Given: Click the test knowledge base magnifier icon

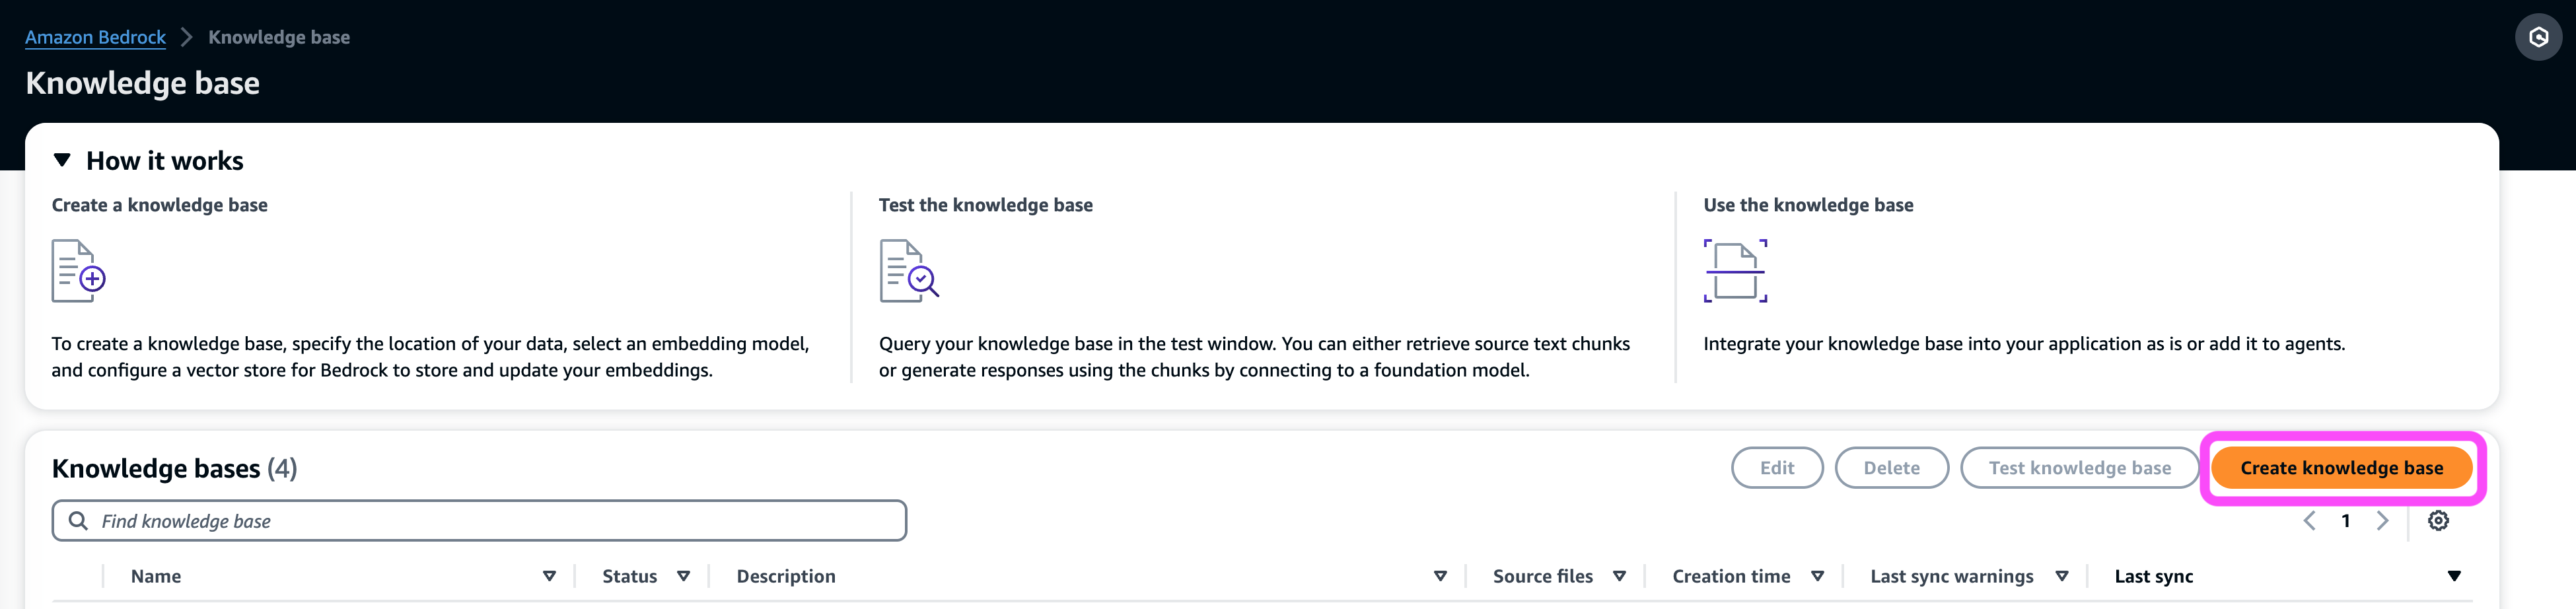Looking at the screenshot, I should tap(908, 271).
